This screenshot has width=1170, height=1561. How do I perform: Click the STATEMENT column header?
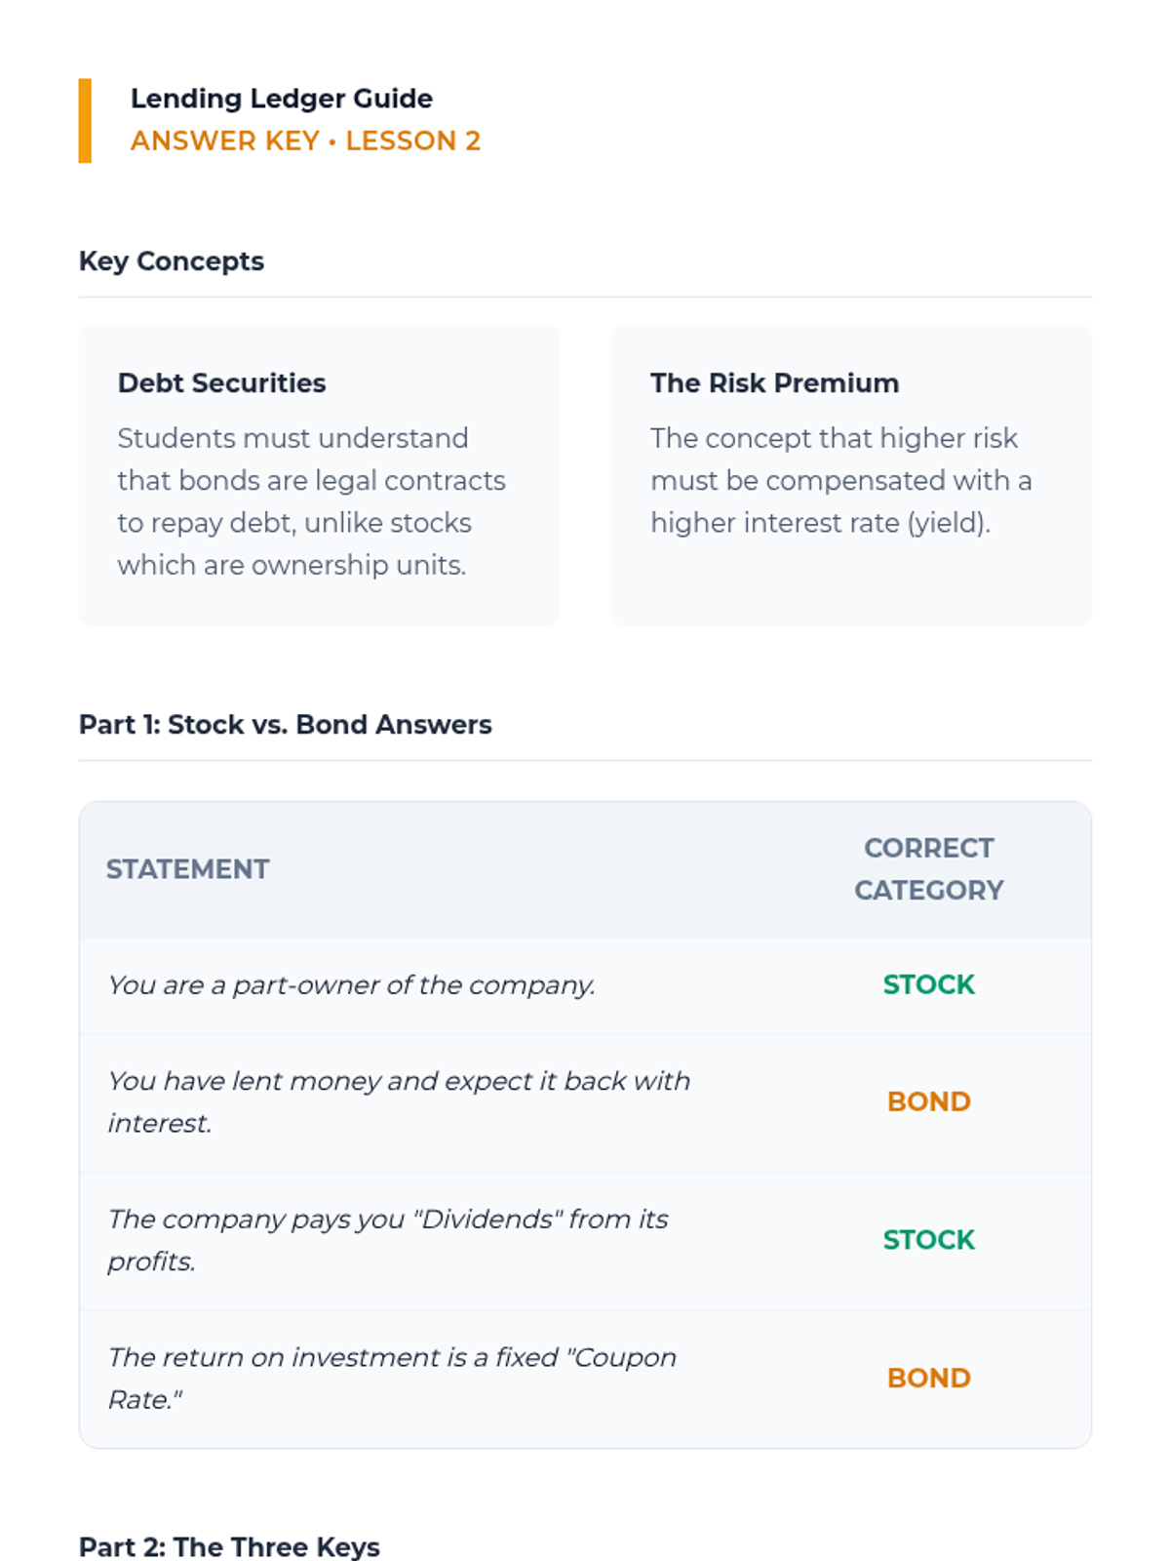[187, 869]
